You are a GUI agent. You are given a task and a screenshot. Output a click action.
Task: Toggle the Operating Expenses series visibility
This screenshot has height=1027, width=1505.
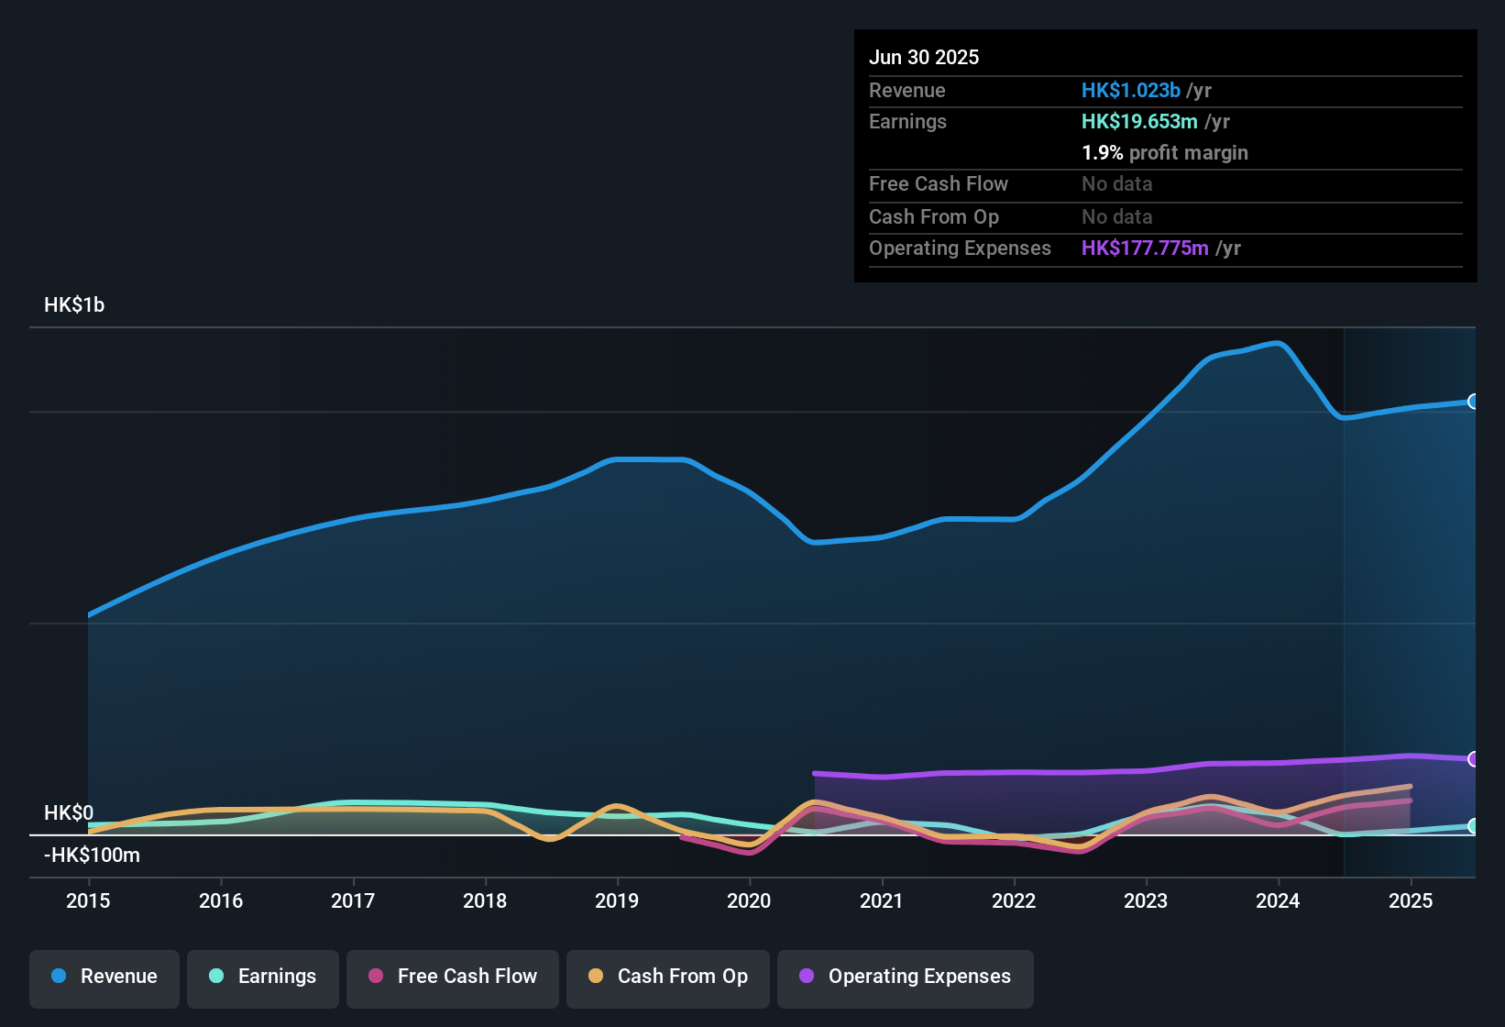(905, 977)
